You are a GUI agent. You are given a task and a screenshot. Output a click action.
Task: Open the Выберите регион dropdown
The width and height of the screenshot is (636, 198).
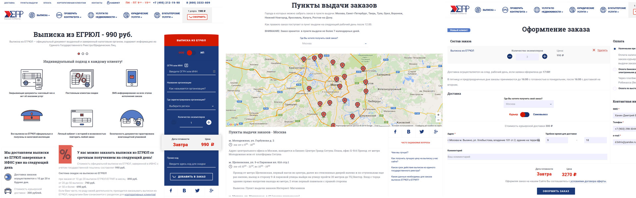tap(191, 106)
